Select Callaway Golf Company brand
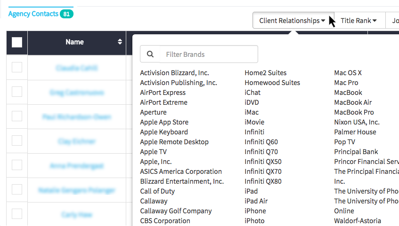The height and width of the screenshot is (226, 399). pos(176,211)
